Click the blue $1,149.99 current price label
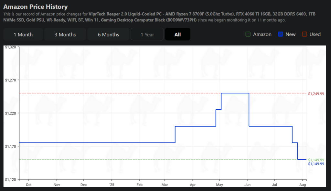Viewport: 331px width, 191px height. coord(316,164)
